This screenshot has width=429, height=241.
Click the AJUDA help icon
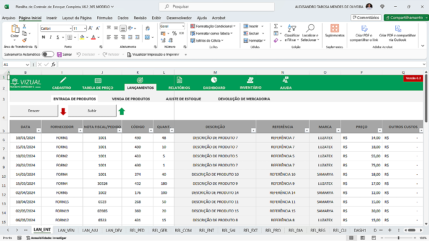point(286,79)
